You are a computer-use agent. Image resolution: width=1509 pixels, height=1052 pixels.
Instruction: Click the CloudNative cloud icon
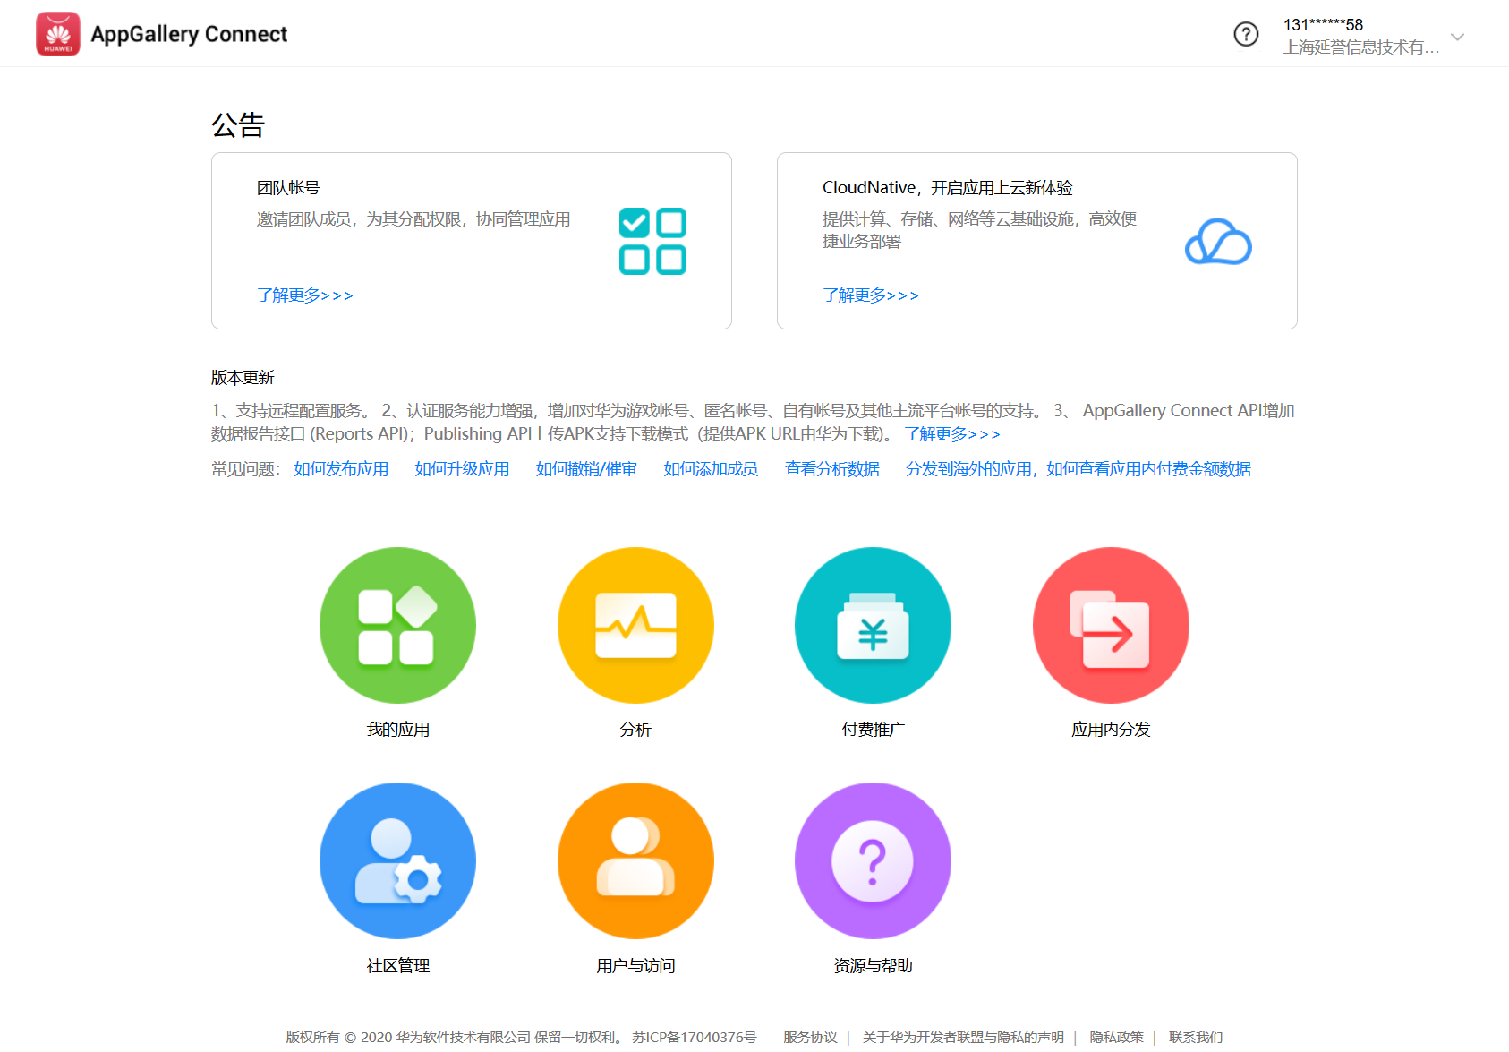tap(1218, 242)
